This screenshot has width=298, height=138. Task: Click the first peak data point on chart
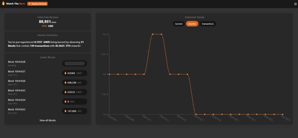click(152, 34)
